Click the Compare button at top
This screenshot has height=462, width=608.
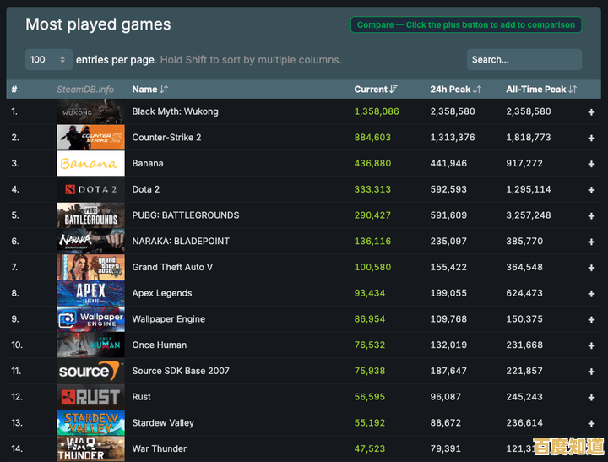click(x=465, y=25)
